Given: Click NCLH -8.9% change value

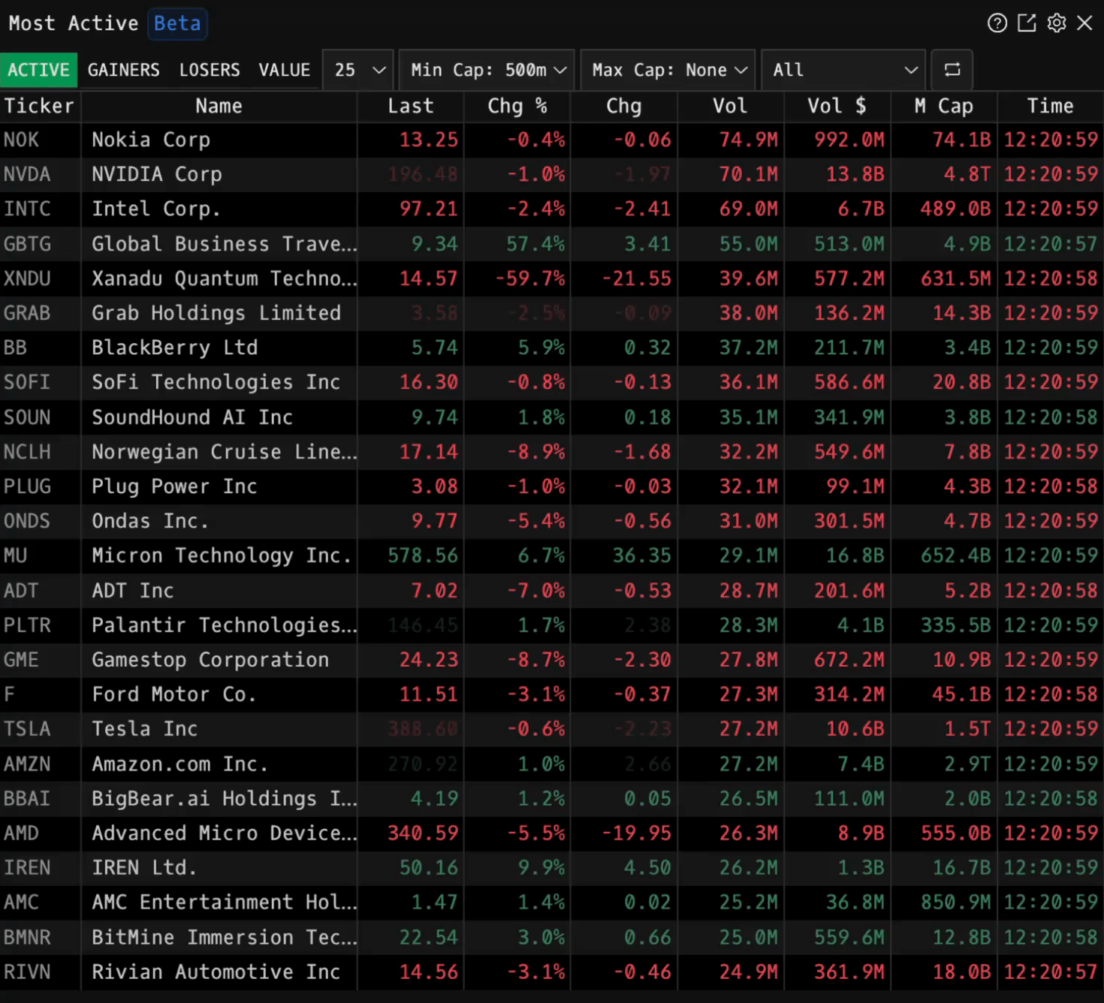Looking at the screenshot, I should pyautogui.click(x=536, y=452).
